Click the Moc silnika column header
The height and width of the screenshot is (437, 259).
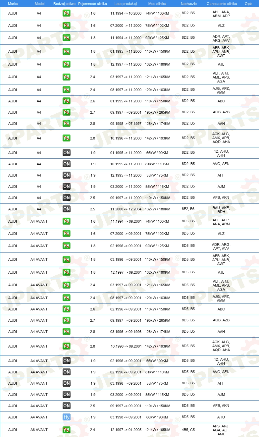[157, 4]
